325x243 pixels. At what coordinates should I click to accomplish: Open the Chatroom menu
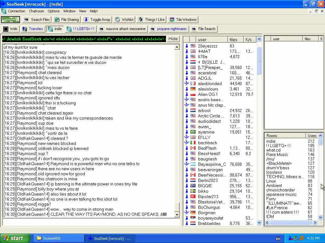tap(36, 11)
